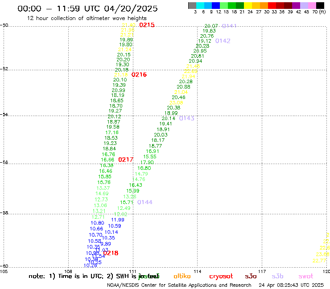Click the '70 (ft)' color scale label
Viewport: 330px width, 289px height.
319,12
